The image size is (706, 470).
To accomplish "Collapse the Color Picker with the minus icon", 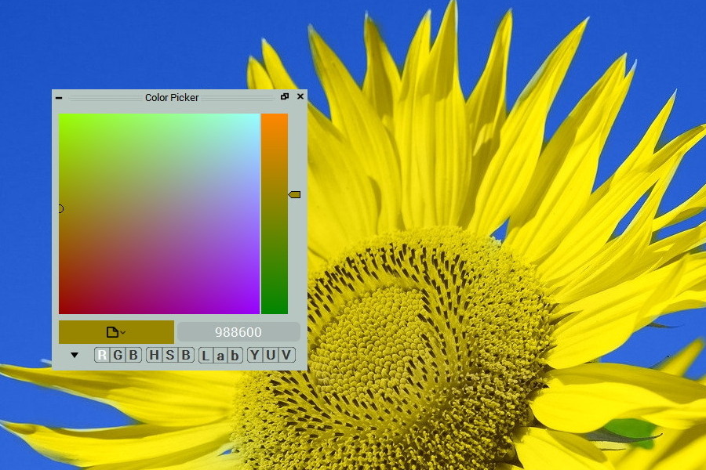I will coord(59,97).
